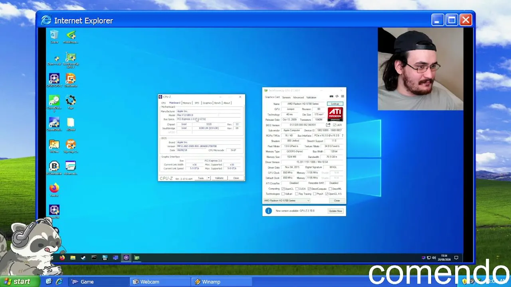Switch to the About tab in CPU-Z
The image size is (511, 287).
[x=227, y=103]
